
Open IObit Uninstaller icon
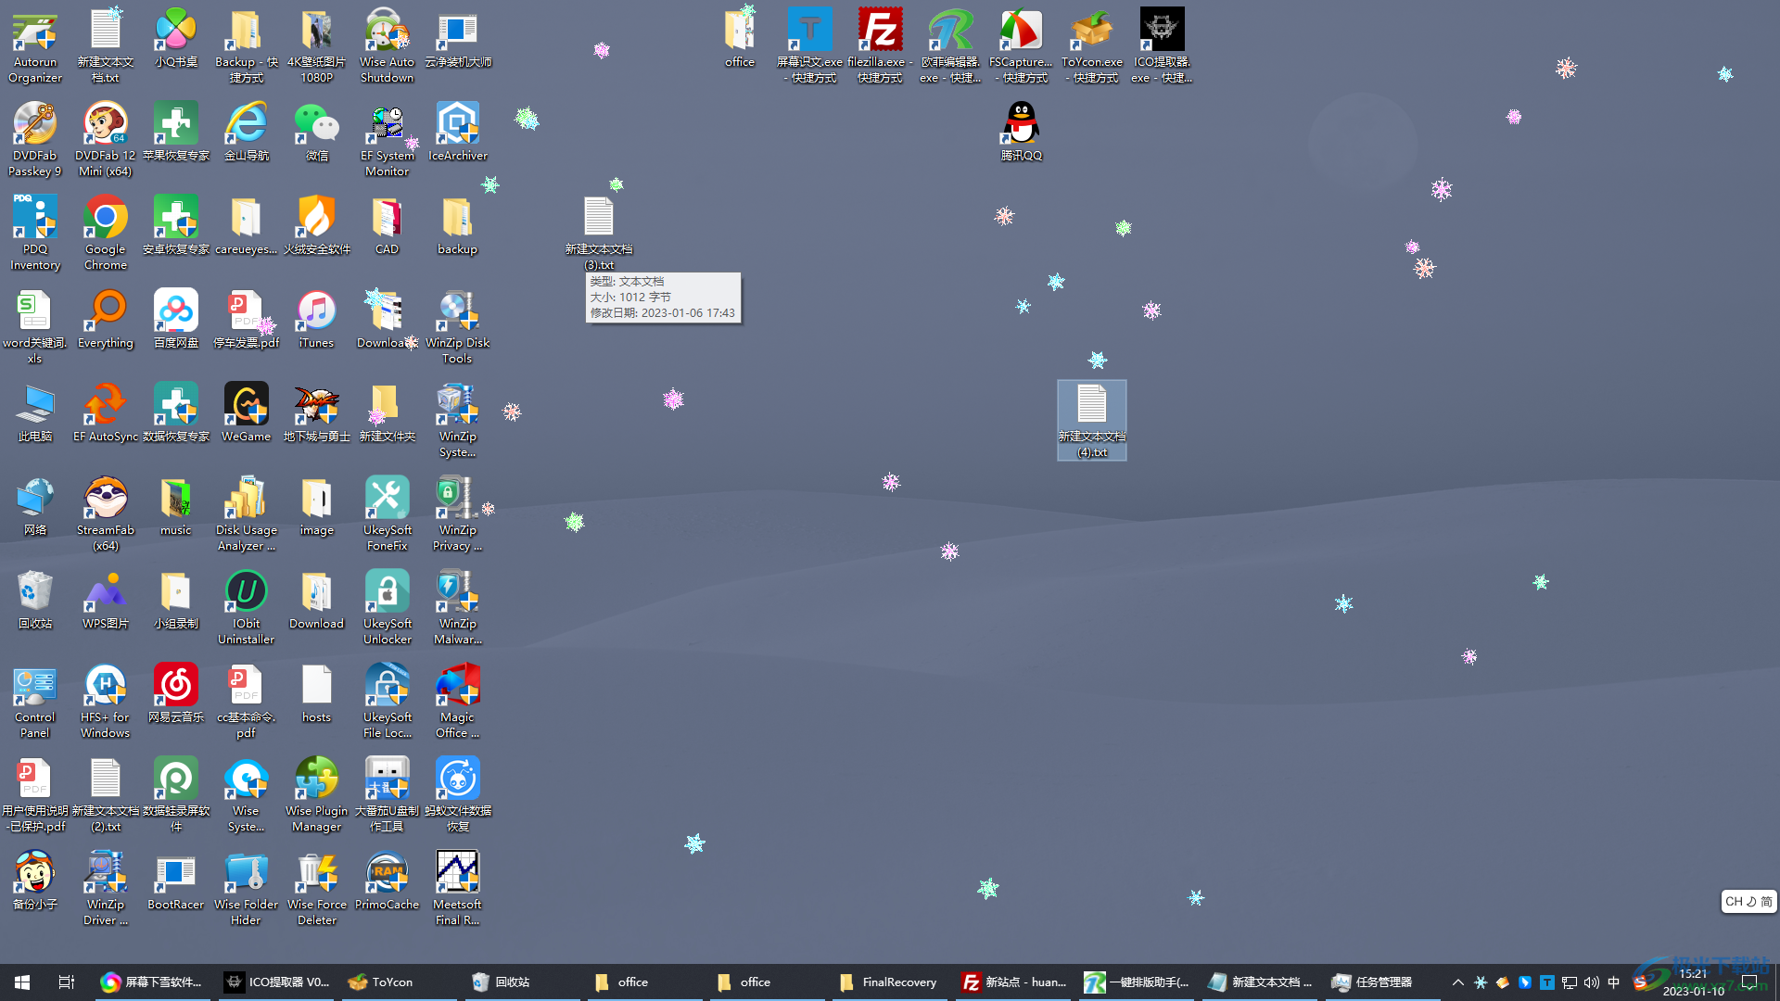(246, 608)
